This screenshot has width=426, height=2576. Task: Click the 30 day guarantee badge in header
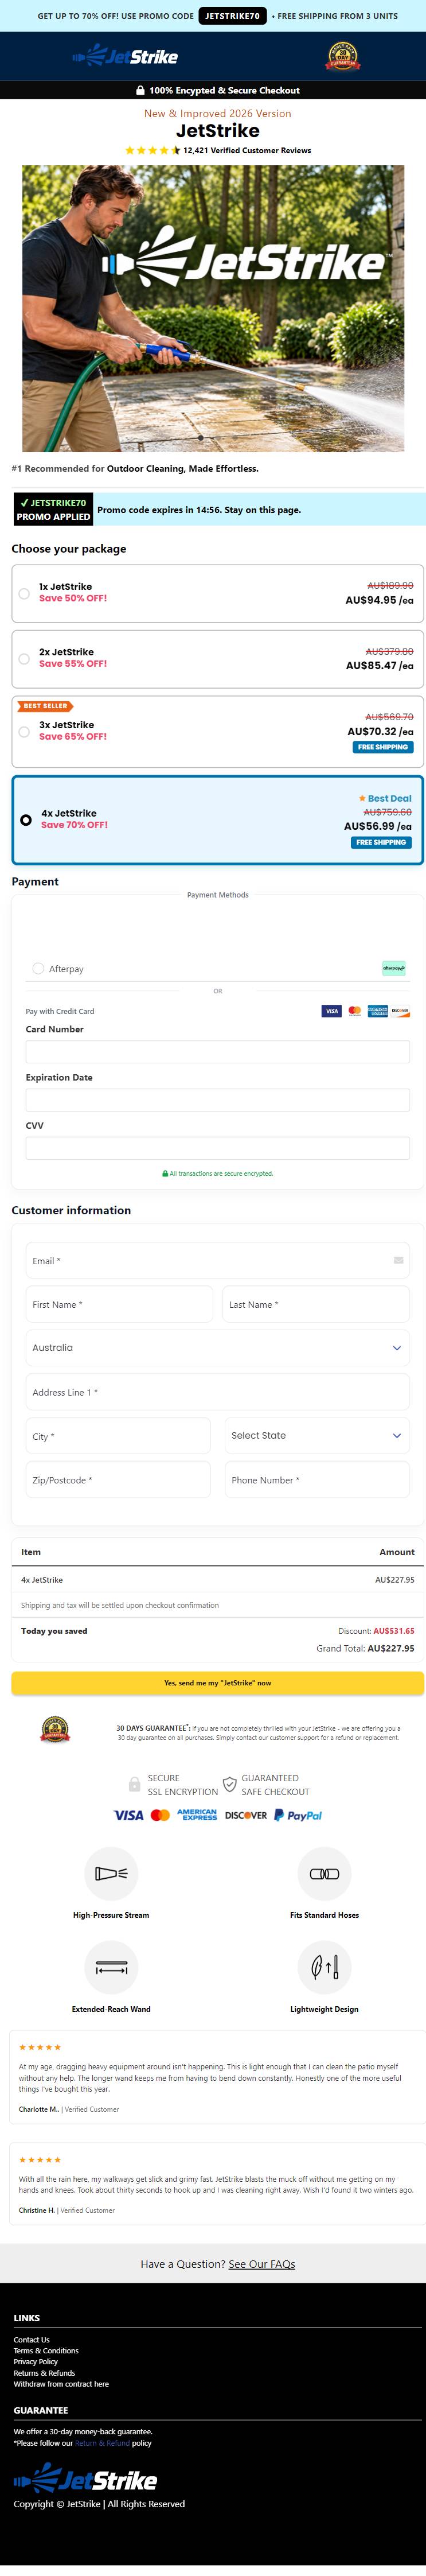click(x=343, y=57)
